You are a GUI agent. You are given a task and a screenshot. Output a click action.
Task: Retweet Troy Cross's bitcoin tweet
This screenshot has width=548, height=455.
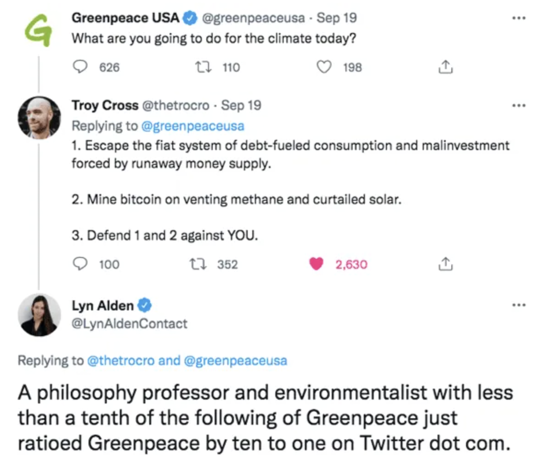197,264
